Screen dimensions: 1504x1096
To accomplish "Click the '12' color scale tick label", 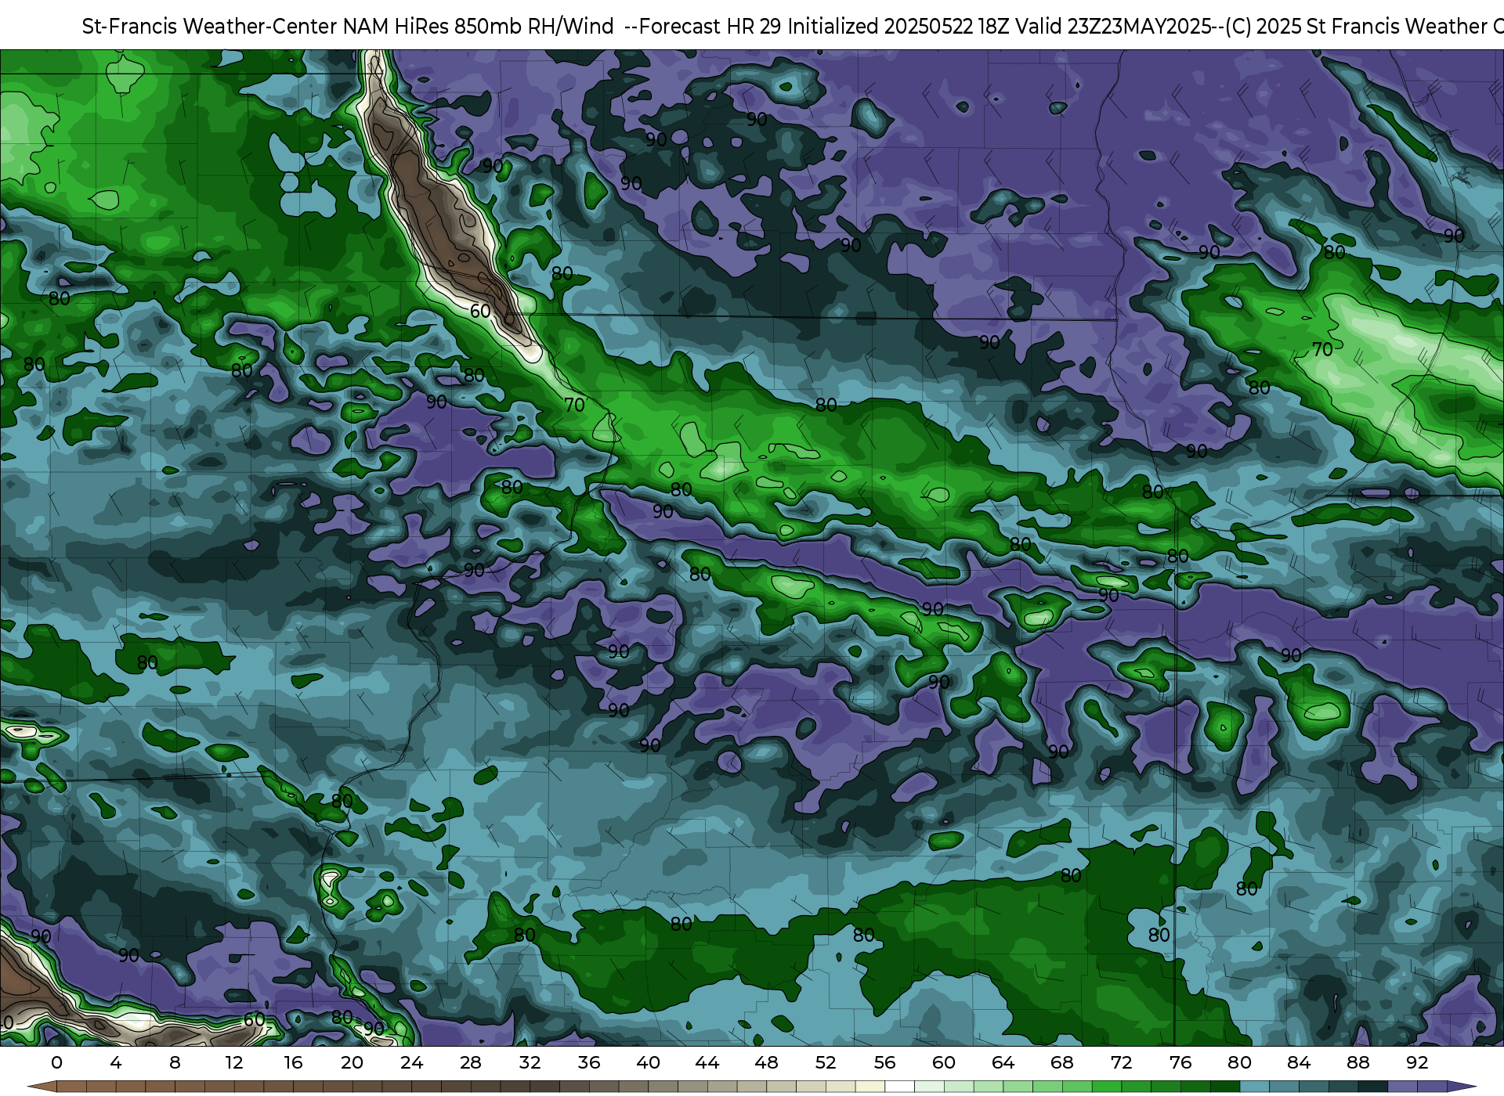I will (234, 1062).
